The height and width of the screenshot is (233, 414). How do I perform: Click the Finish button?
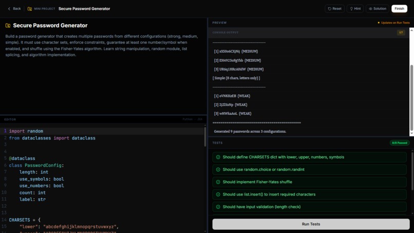tap(399, 9)
